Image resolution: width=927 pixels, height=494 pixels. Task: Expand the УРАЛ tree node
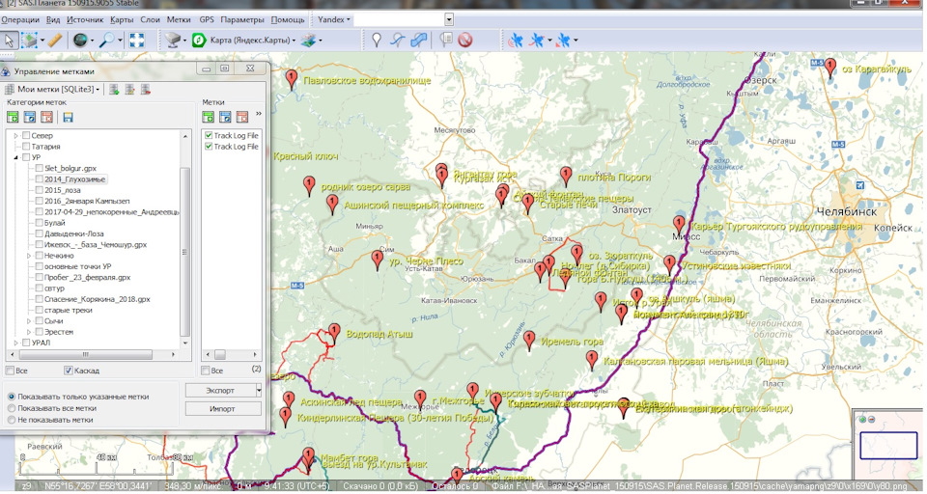coord(16,343)
